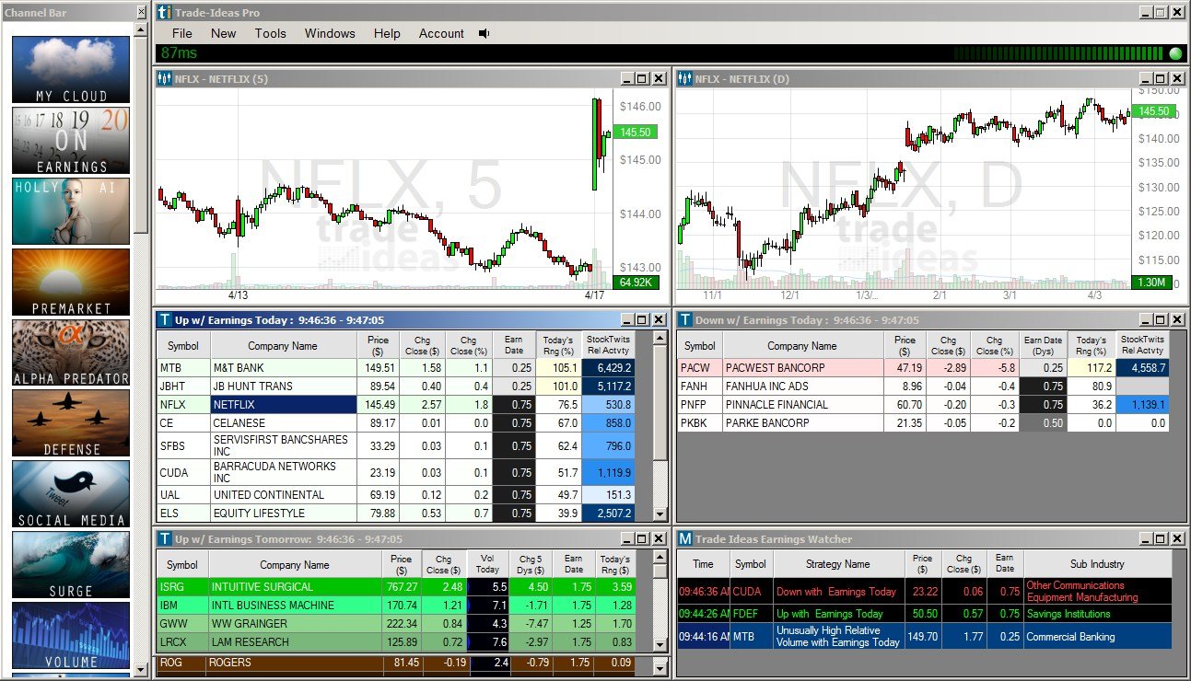Viewport: 1191px width, 681px height.
Task: Open the Windows menu
Action: click(x=330, y=33)
